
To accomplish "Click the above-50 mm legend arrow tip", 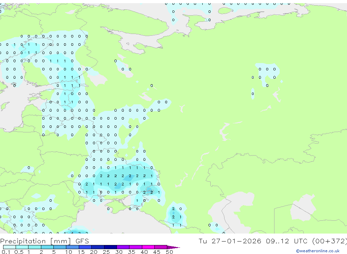I will click(173, 247).
